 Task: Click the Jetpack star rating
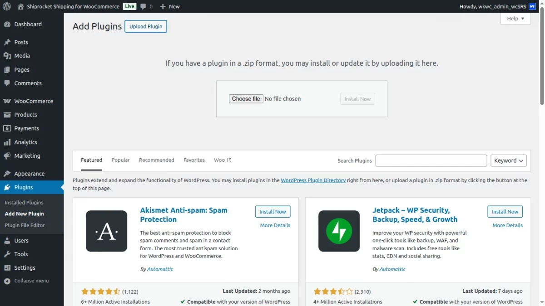(x=333, y=291)
